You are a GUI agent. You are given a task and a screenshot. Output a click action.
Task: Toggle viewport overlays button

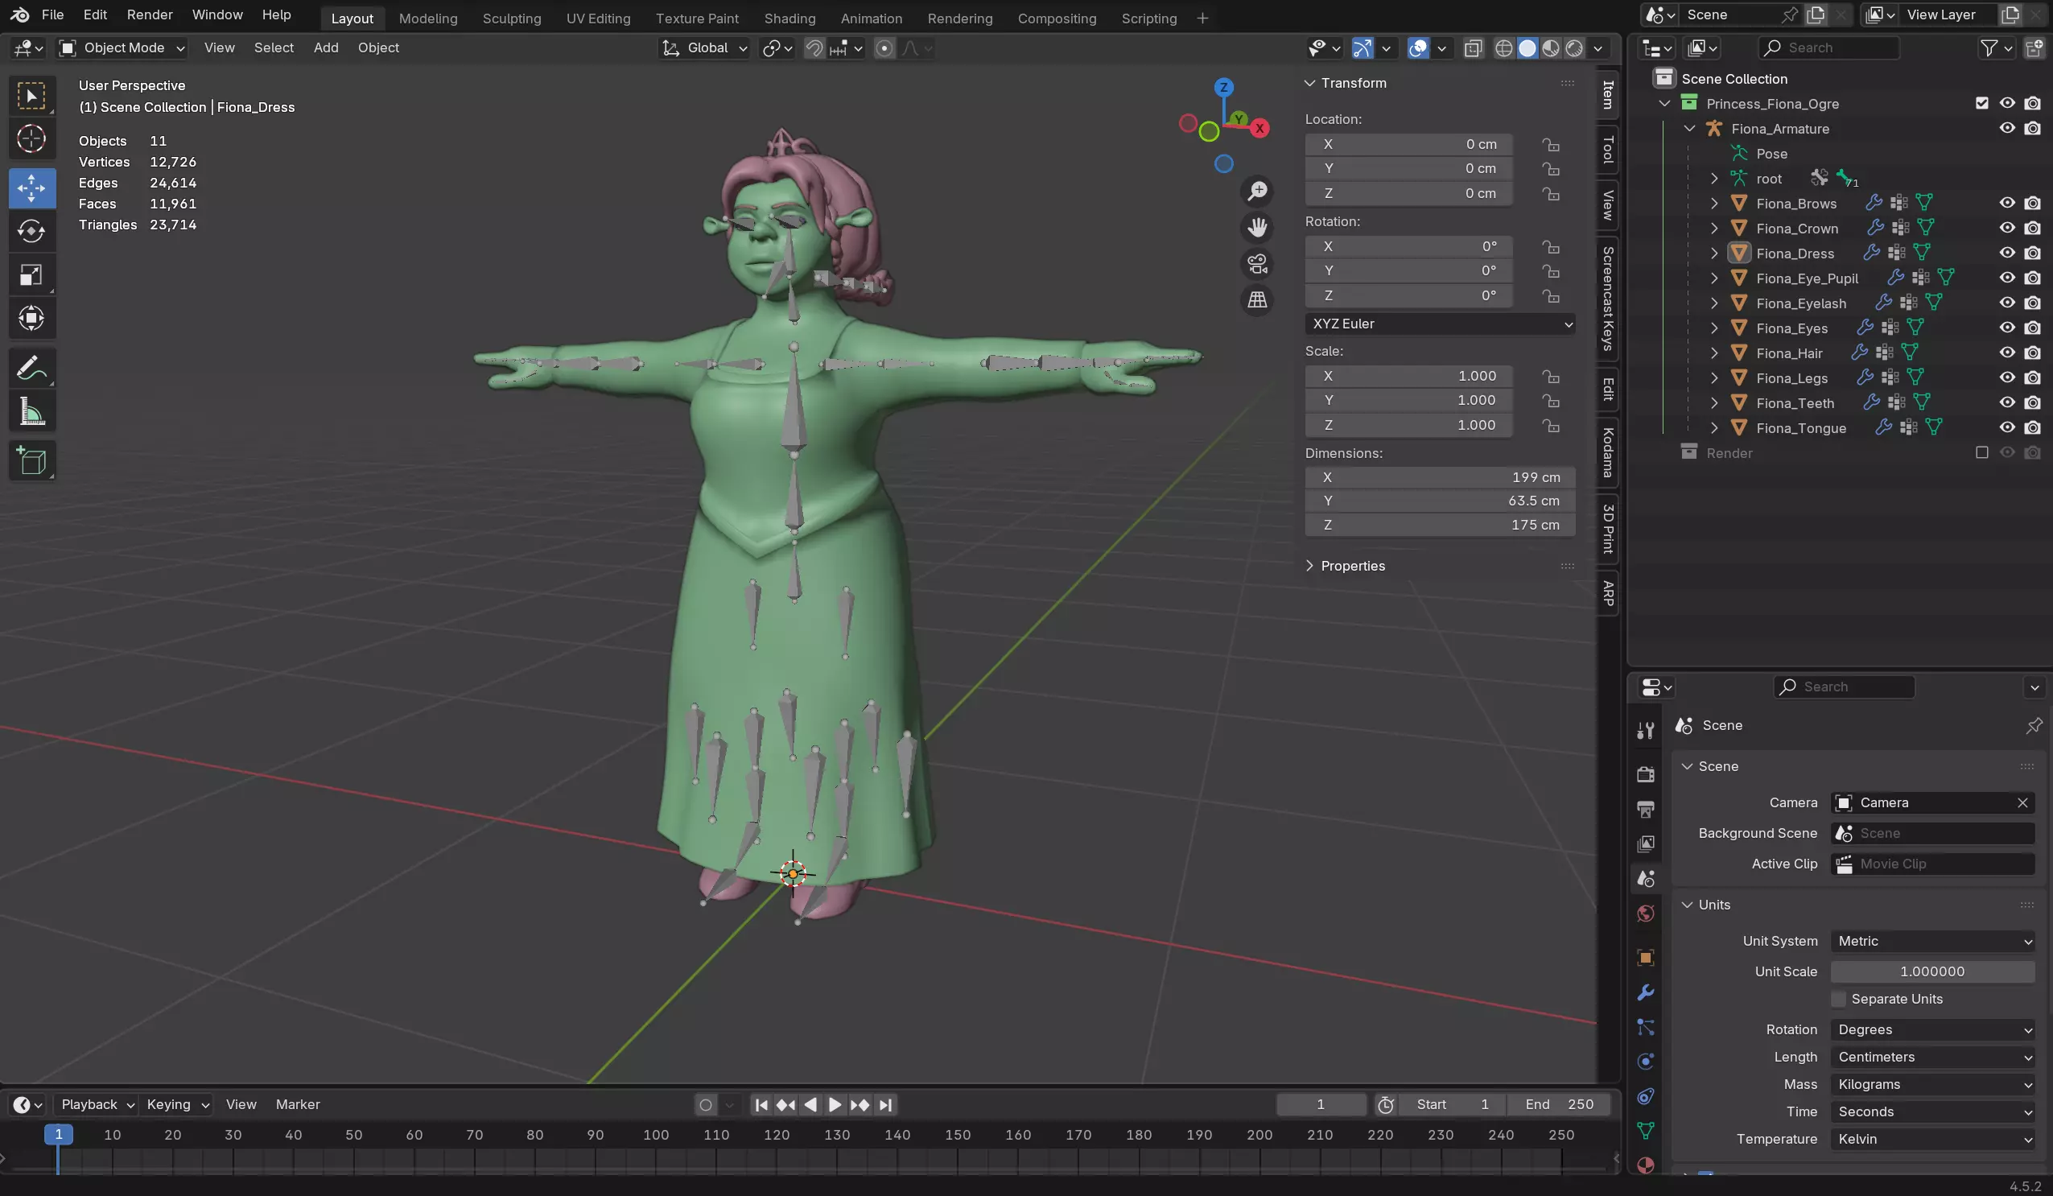click(x=1418, y=48)
